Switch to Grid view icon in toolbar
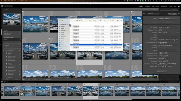This screenshot has width=181, height=101. [x=23, y=79]
